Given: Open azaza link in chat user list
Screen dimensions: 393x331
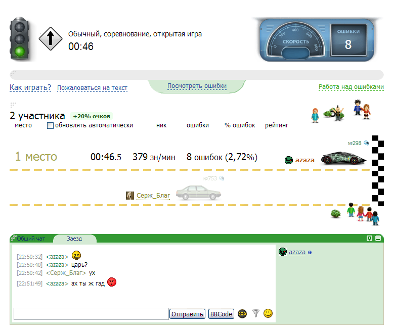Looking at the screenshot, I should point(297,252).
